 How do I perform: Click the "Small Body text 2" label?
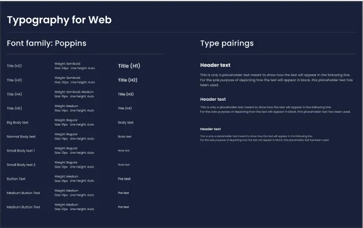coord(21,165)
